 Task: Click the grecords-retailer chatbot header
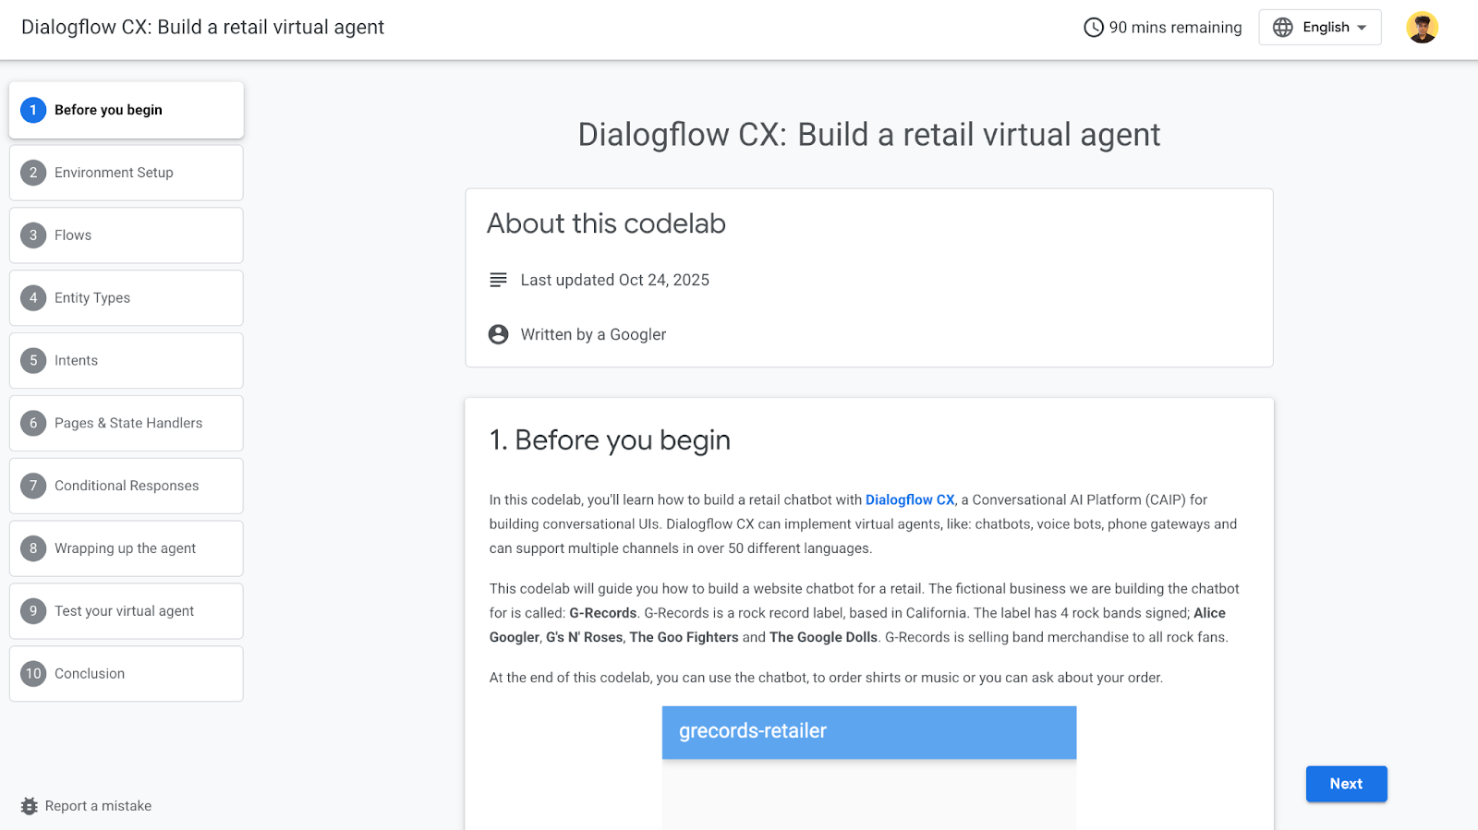pyautogui.click(x=869, y=732)
